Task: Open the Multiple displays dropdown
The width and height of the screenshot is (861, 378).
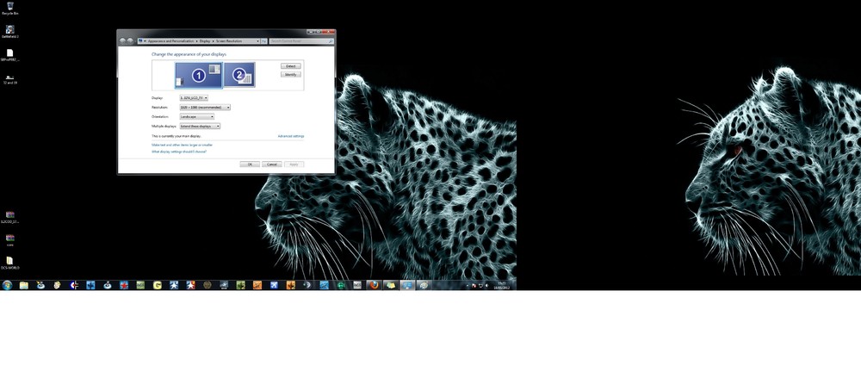Action: point(200,126)
